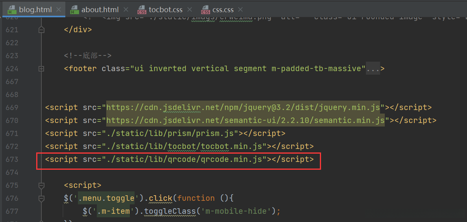Click line number 673 in gutter
Image resolution: width=467 pixels, height=222 pixels.
tap(12, 159)
